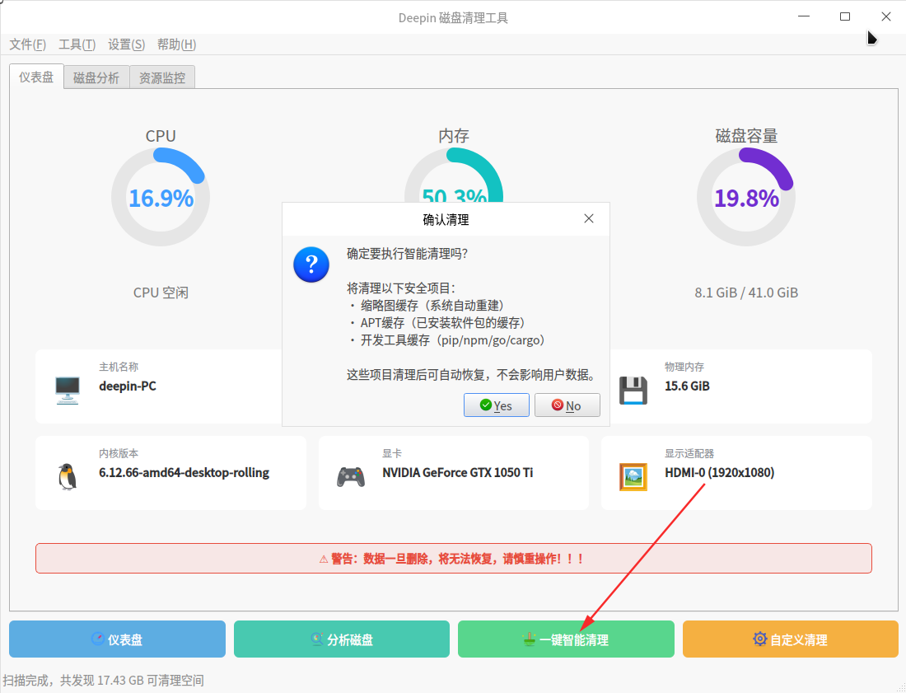
Task: Click the disk usage text 8.1 GiB / 41.0 GiB
Action: tap(746, 293)
